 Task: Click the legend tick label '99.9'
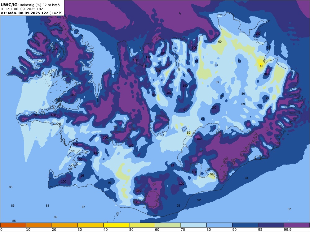pyautogui.click(x=287, y=230)
